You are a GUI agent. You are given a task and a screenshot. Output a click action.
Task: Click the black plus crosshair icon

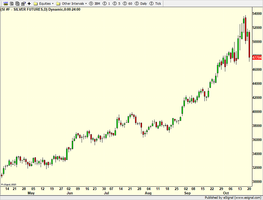[29, 3]
